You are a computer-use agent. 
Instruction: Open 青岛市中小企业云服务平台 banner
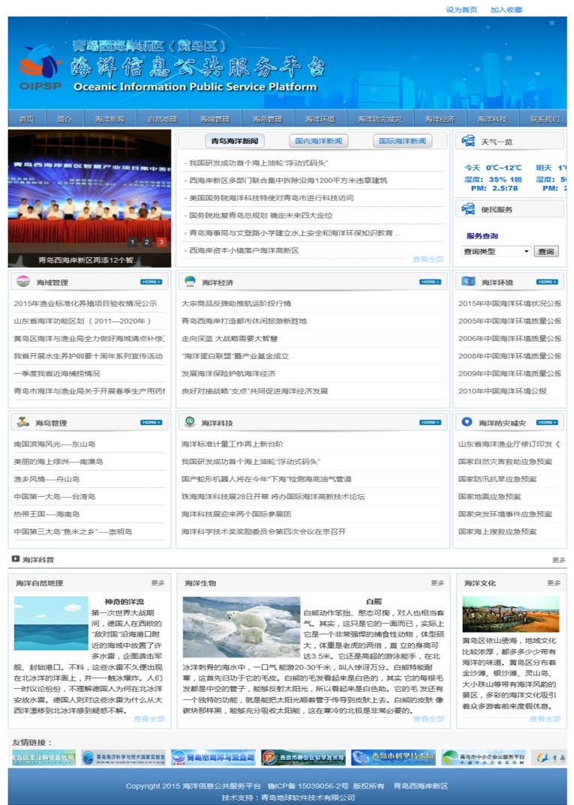(x=483, y=757)
